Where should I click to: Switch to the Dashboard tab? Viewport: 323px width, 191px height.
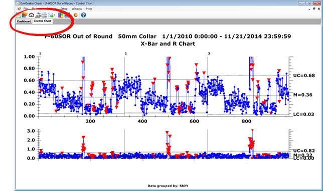[24, 21]
